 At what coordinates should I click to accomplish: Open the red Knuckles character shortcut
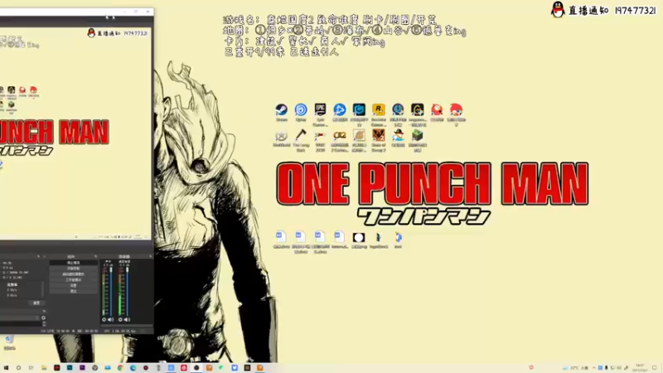tap(457, 114)
